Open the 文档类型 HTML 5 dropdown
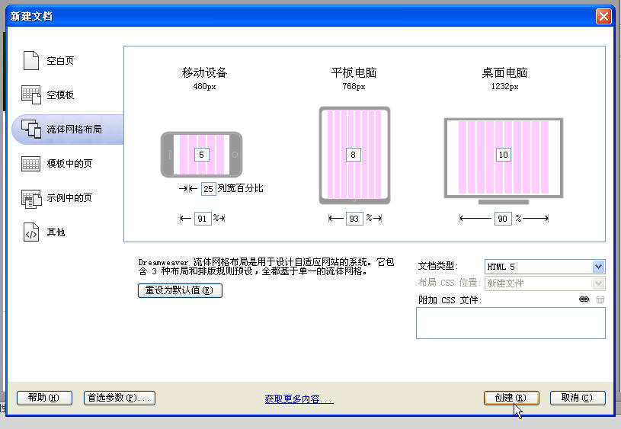 pos(545,267)
